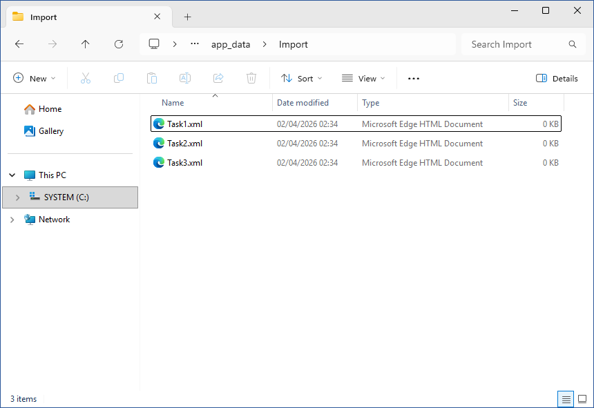The height and width of the screenshot is (408, 594).
Task: Toggle the Details pane button
Action: 557,79
